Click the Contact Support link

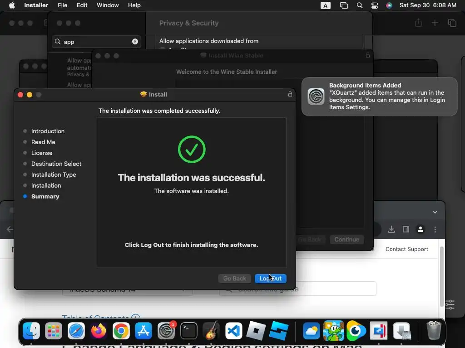[x=406, y=249]
